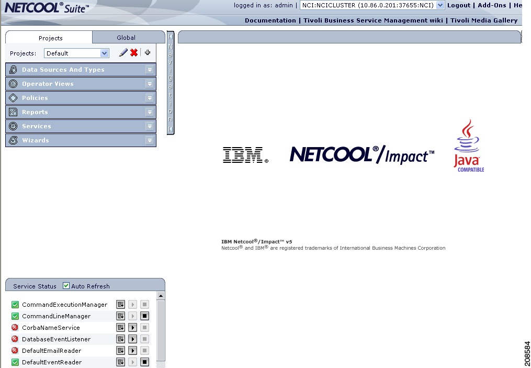531x368 pixels.
Task: Open Tivoli Business Service Management wiki link
Action: click(373, 20)
